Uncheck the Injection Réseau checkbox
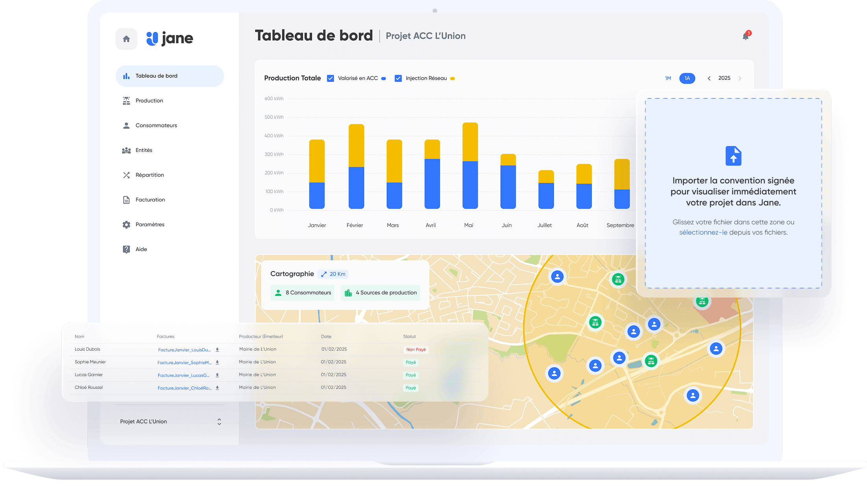 (398, 78)
